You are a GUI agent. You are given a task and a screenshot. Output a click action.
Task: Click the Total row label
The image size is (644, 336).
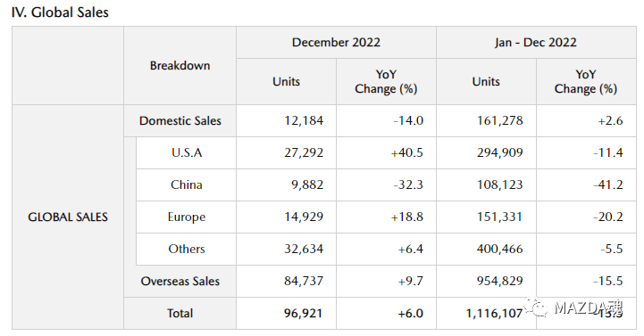(x=180, y=313)
